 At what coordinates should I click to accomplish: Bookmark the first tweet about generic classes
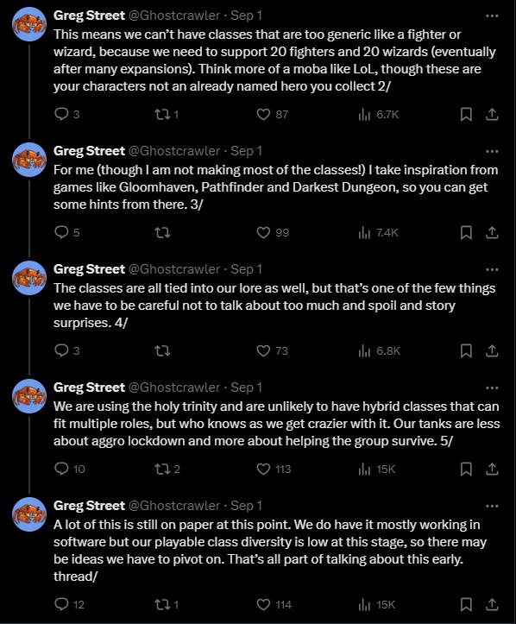(x=466, y=115)
